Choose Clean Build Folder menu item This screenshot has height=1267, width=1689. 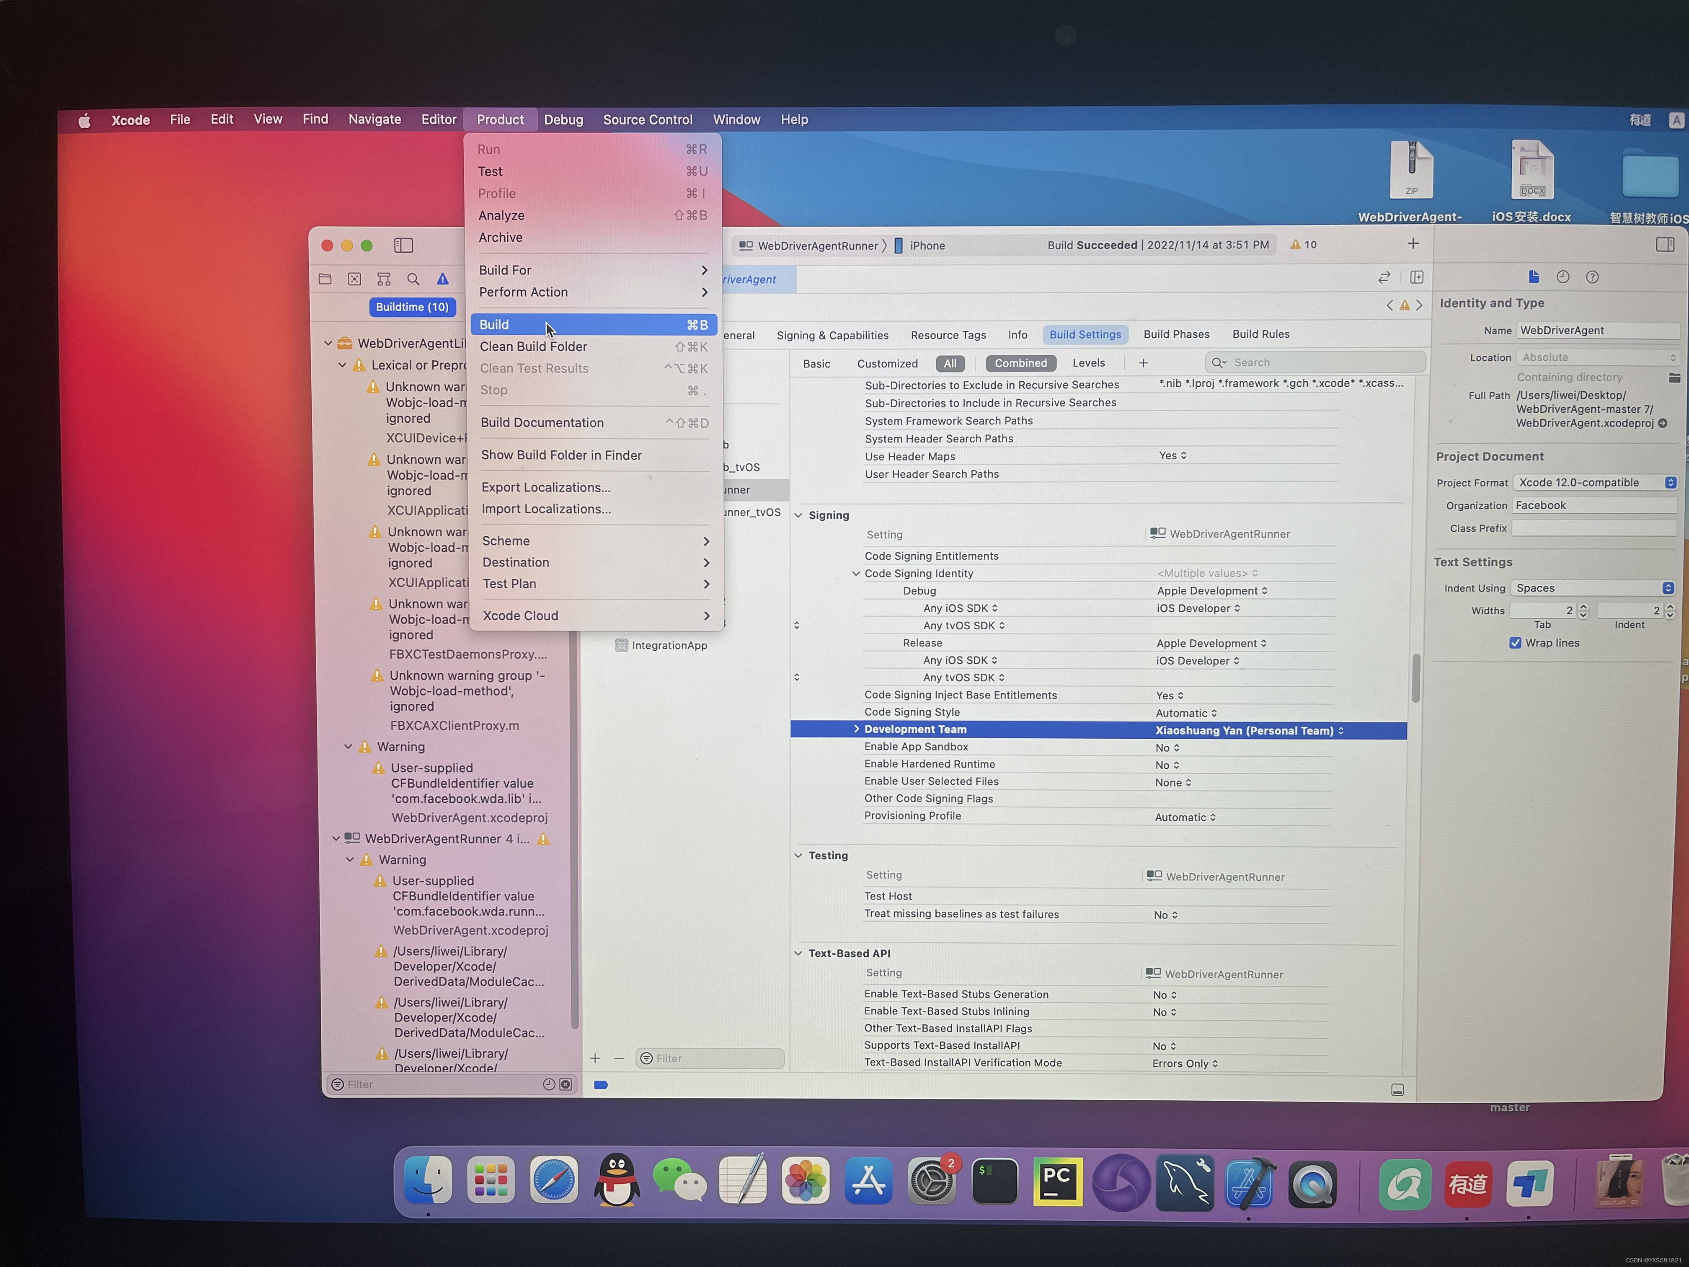tap(534, 347)
